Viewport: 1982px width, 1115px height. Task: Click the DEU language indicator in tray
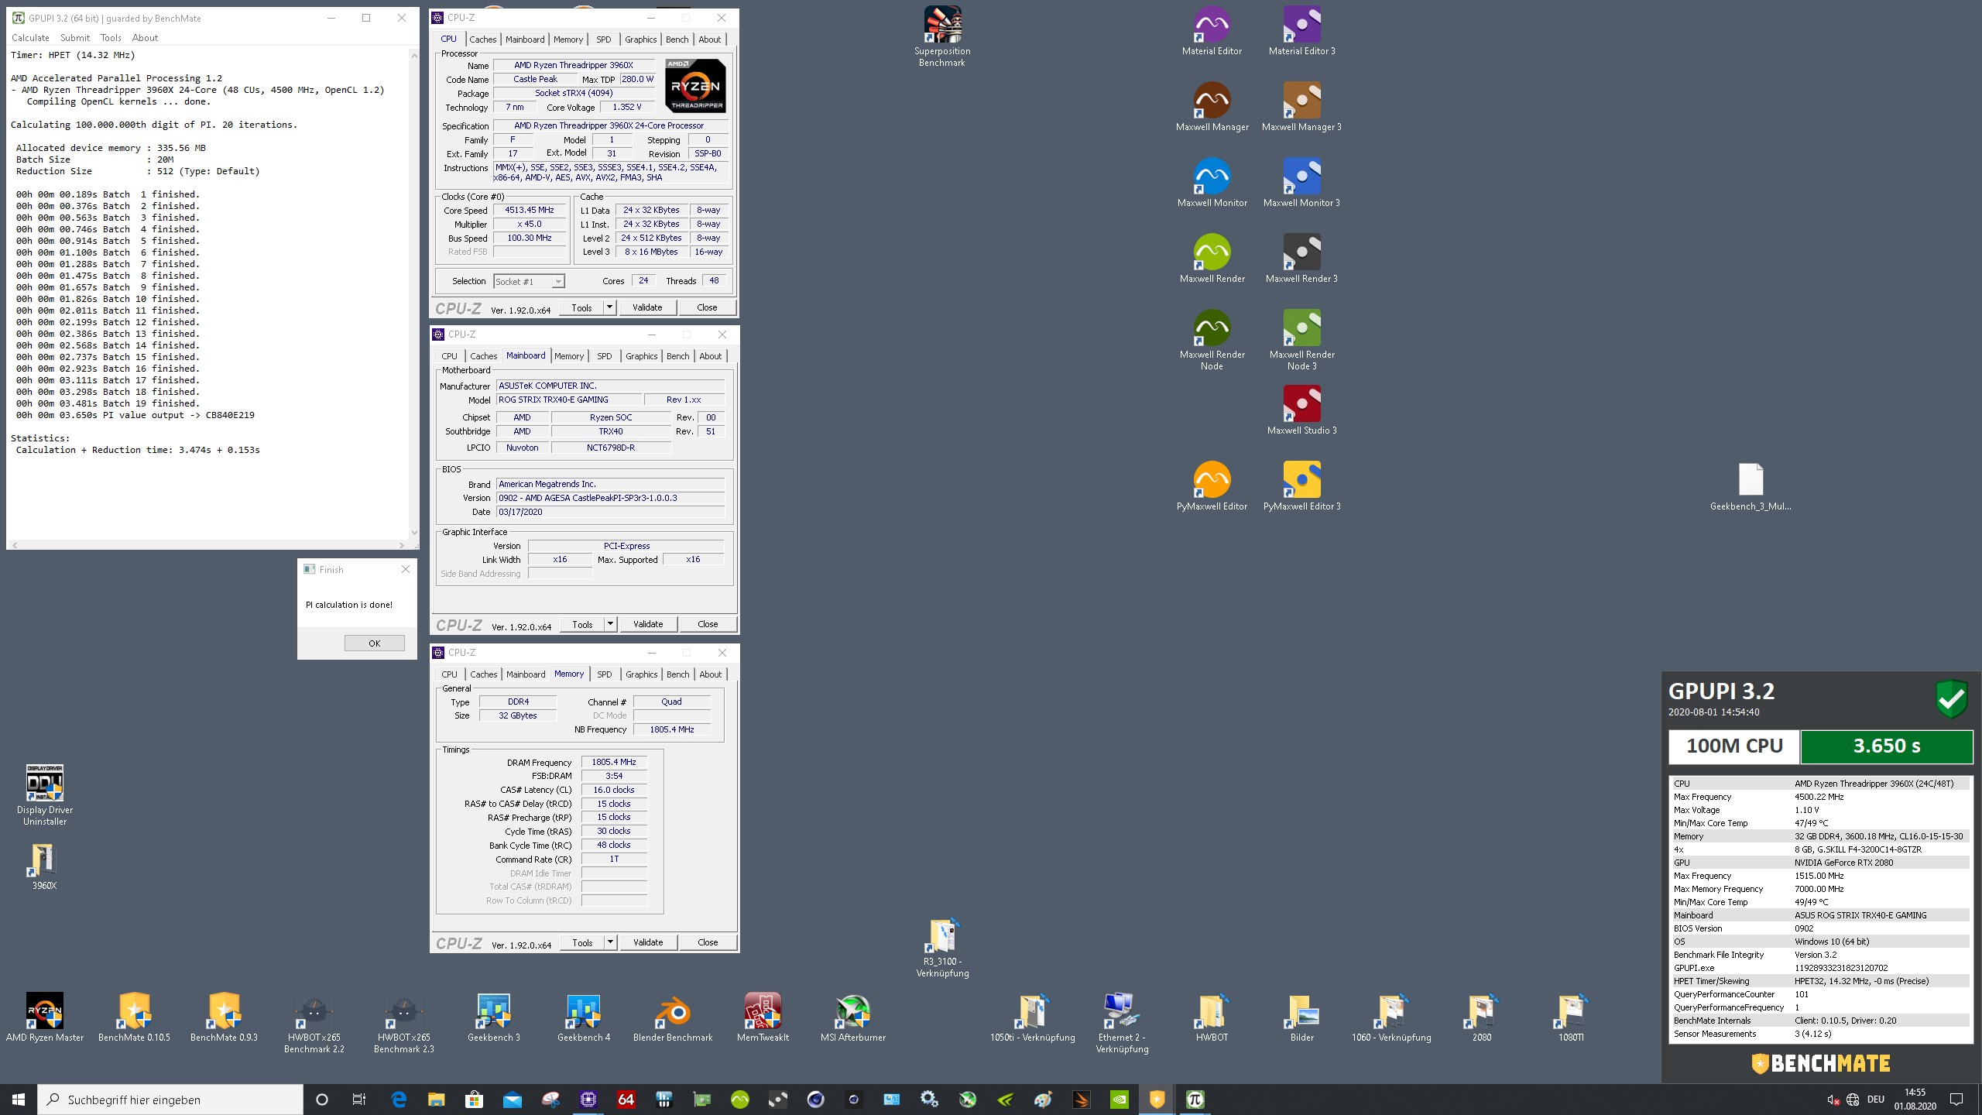tap(1875, 1100)
